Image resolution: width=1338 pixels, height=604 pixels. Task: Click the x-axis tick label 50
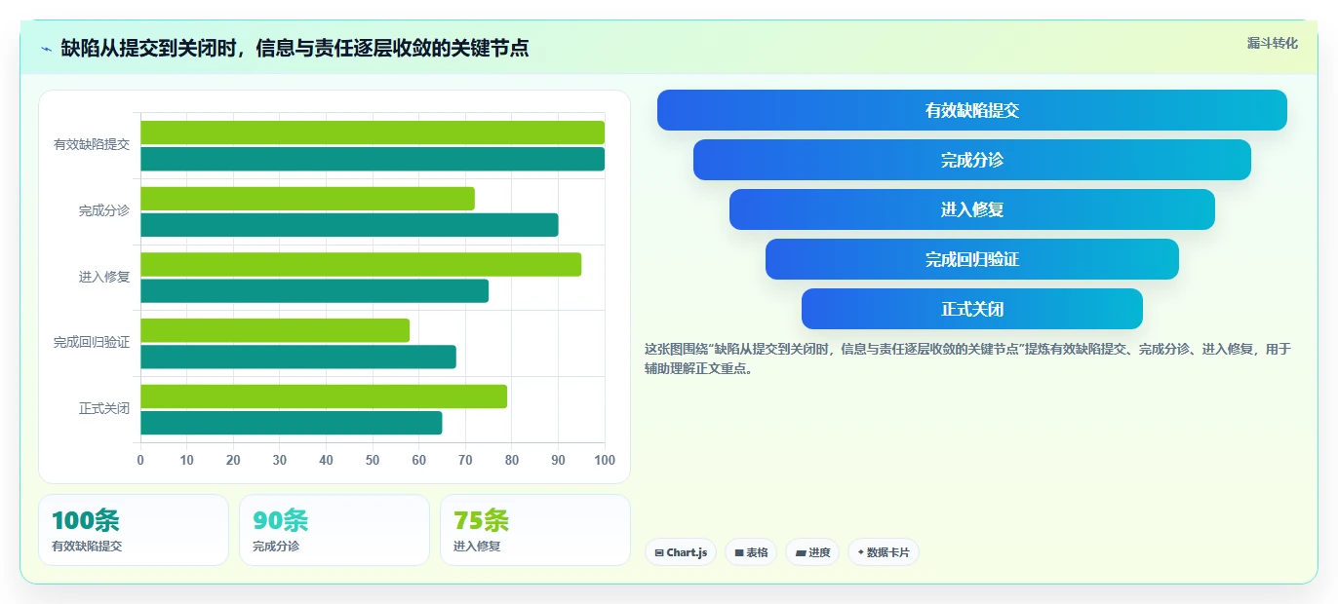coord(373,460)
